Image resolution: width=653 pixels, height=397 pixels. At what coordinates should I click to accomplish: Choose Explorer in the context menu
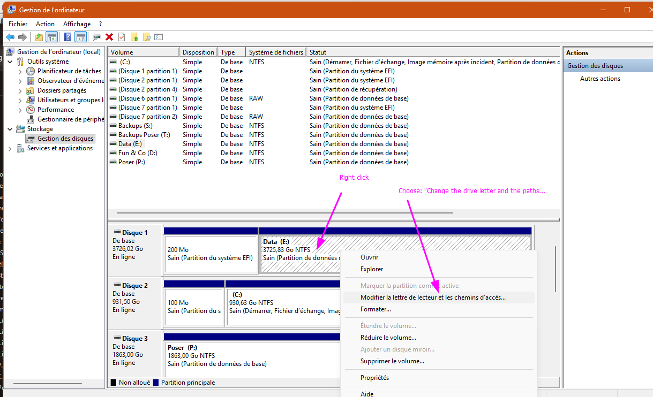point(372,269)
